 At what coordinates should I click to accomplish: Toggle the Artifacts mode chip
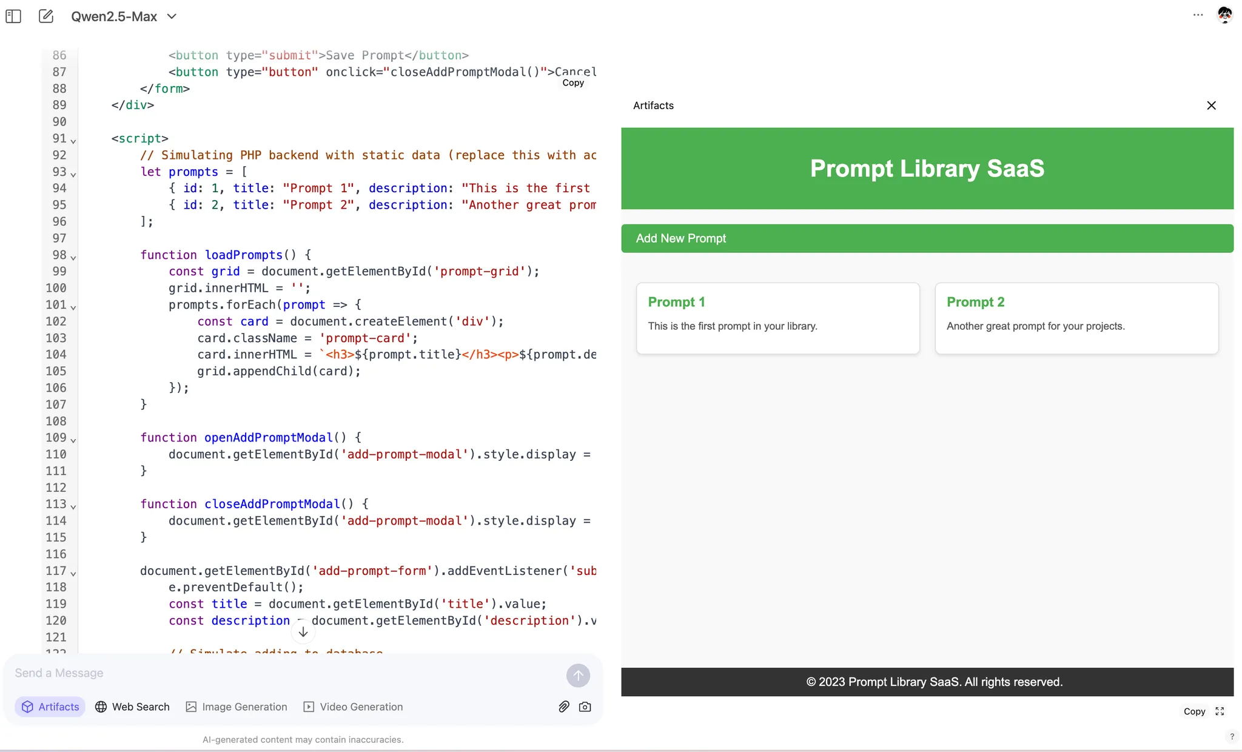50,707
